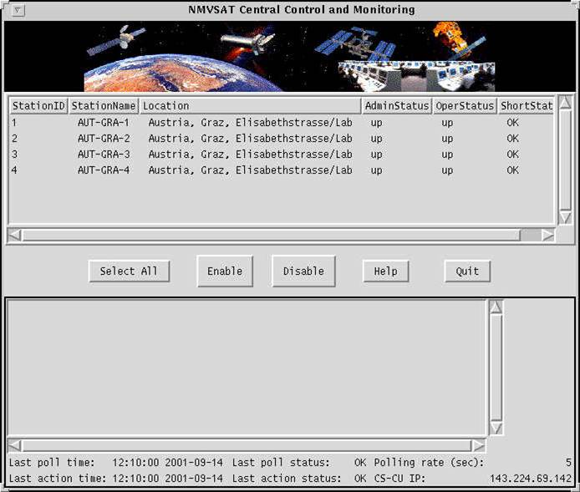The height and width of the screenshot is (492, 580).
Task: Click StationID cell '4'
Action: [x=14, y=170]
